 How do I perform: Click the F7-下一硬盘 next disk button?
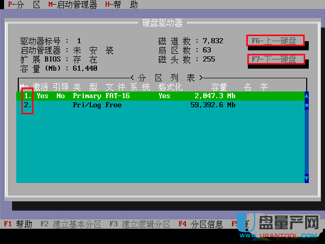tap(275, 59)
